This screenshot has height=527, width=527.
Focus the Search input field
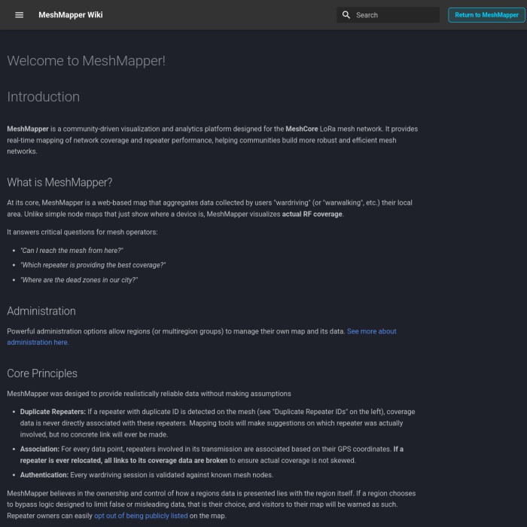[x=394, y=15]
